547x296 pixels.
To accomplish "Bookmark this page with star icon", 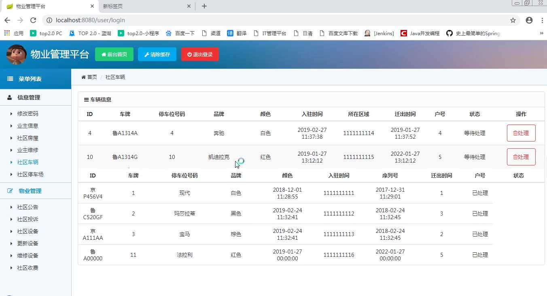I will (x=513, y=20).
